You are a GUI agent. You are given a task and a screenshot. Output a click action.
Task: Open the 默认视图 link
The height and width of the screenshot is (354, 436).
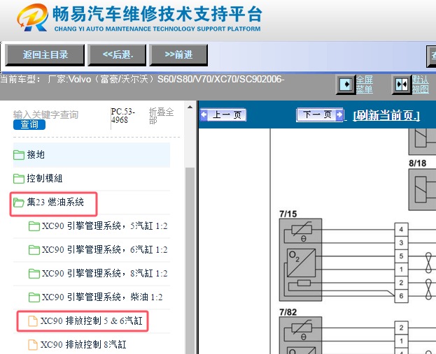tap(420, 84)
